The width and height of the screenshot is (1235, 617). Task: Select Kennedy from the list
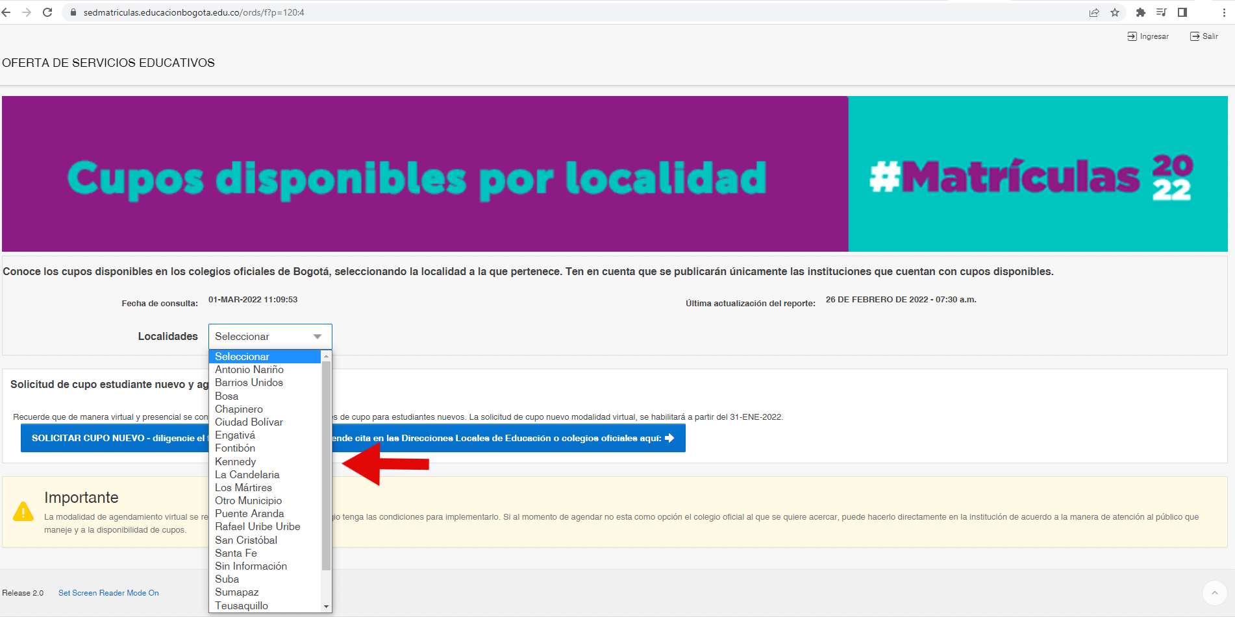265,462
